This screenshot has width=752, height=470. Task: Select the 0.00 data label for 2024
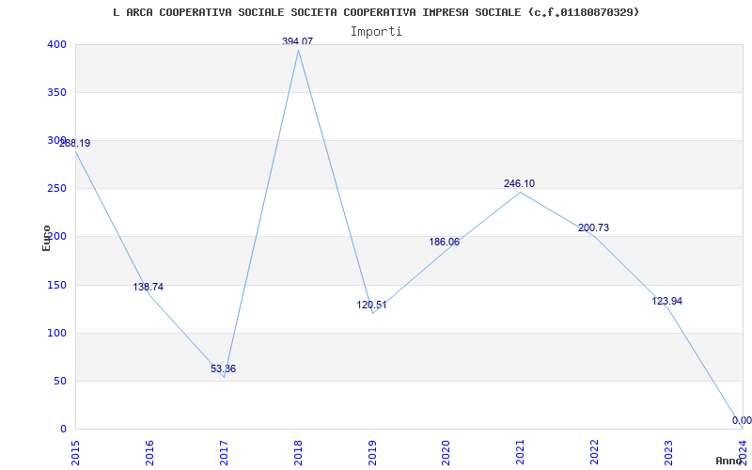[x=742, y=421]
